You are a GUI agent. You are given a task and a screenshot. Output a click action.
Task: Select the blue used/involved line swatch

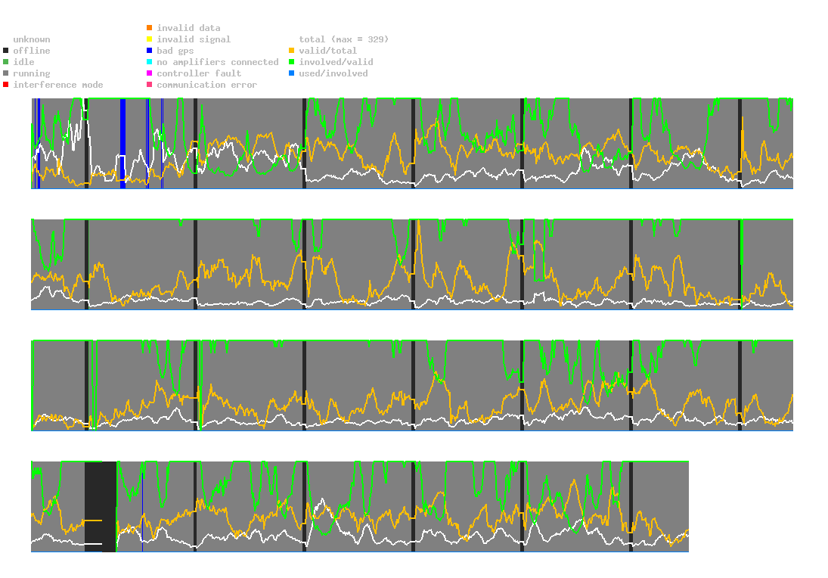(292, 73)
